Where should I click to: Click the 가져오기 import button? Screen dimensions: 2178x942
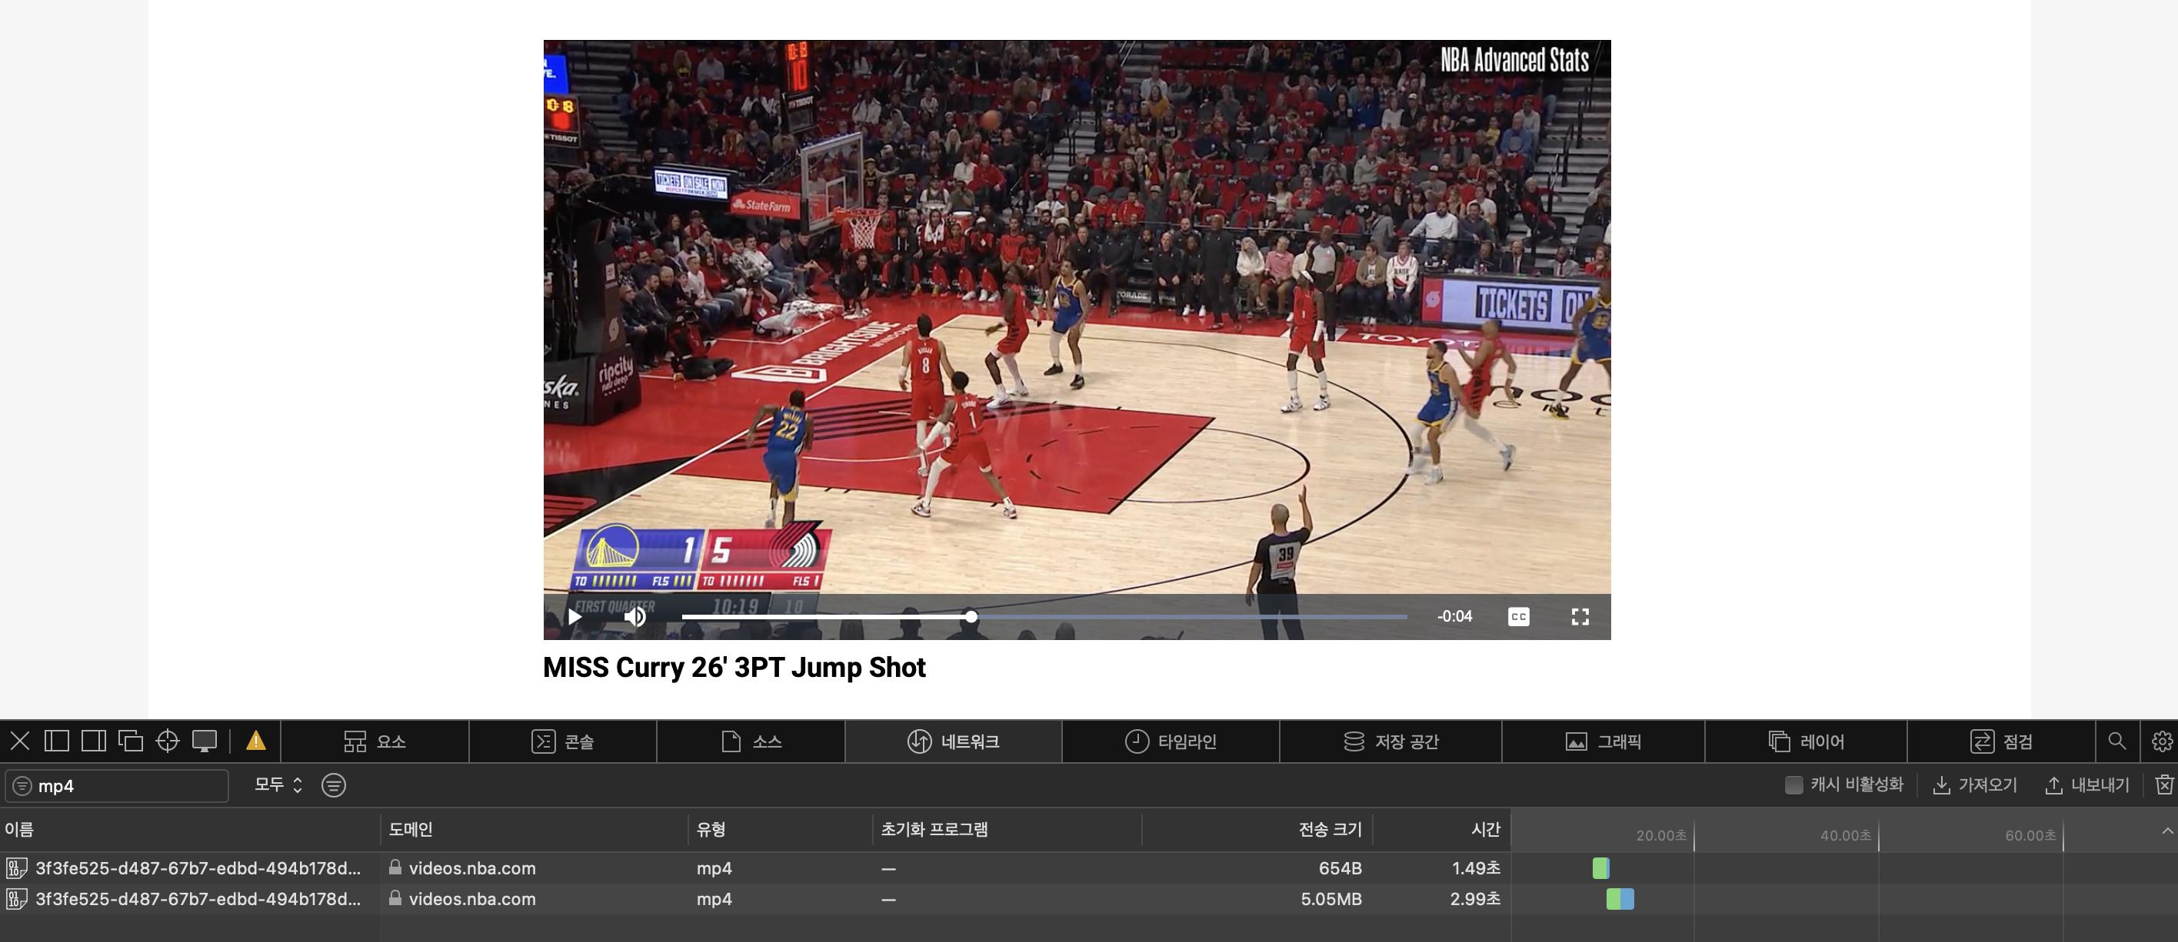(1975, 784)
